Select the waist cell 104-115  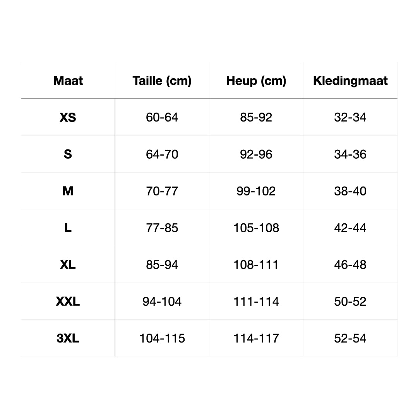point(162,338)
